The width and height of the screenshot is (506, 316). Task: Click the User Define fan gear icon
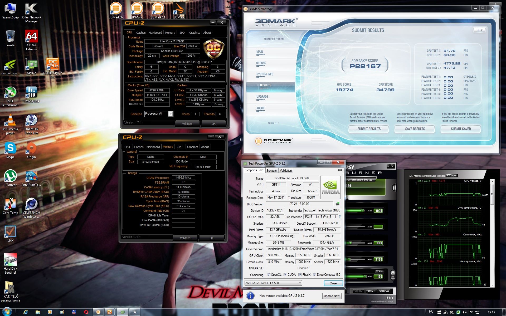(393, 274)
